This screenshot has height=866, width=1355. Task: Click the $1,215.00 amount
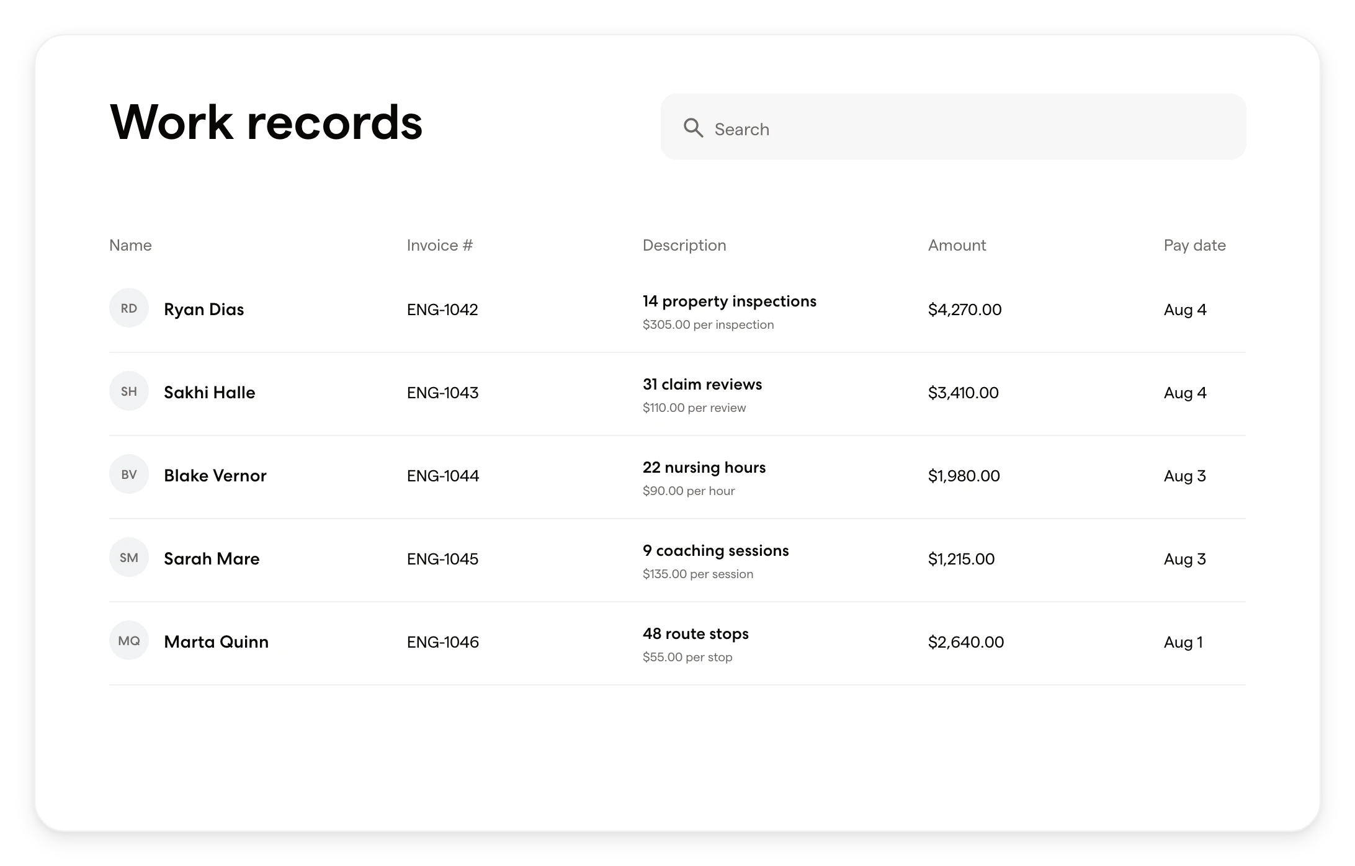pos(961,559)
